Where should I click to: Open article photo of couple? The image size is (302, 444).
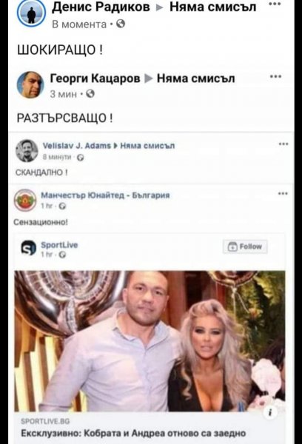150,341
